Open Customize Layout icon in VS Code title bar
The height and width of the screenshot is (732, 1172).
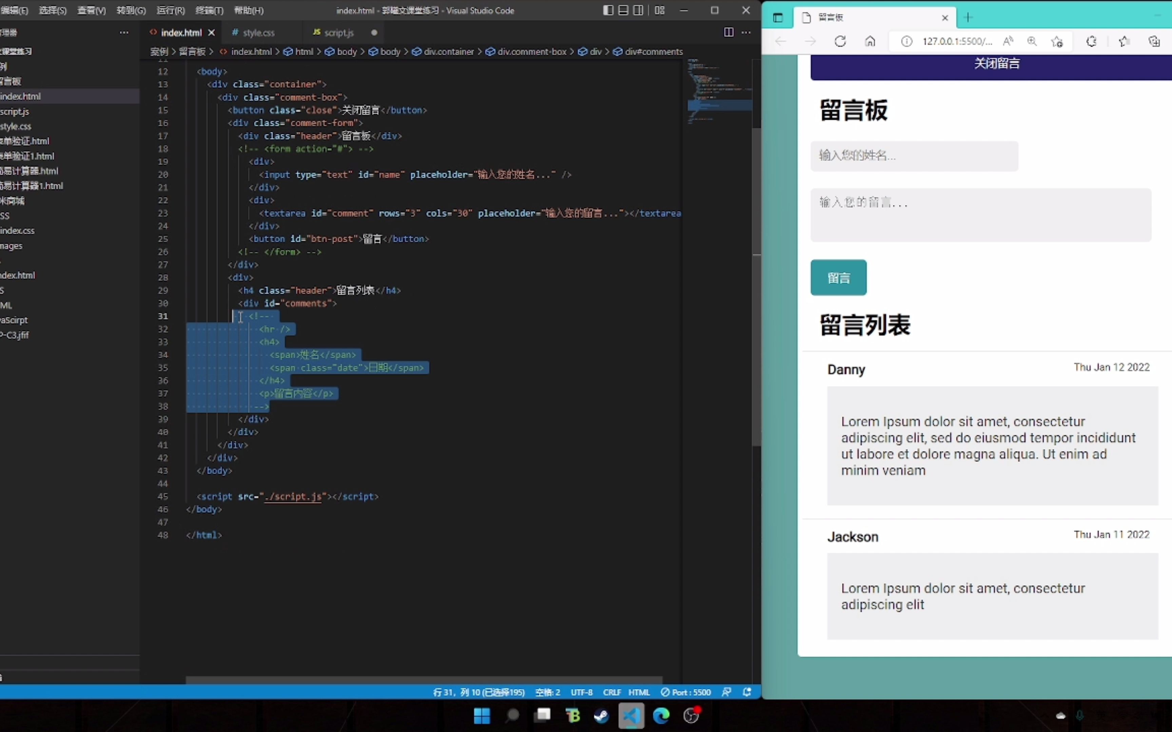[660, 10]
